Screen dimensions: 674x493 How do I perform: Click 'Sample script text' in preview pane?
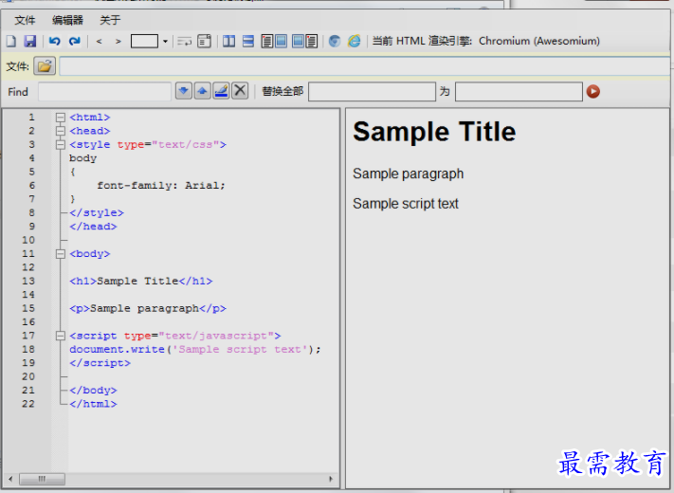[x=406, y=204]
